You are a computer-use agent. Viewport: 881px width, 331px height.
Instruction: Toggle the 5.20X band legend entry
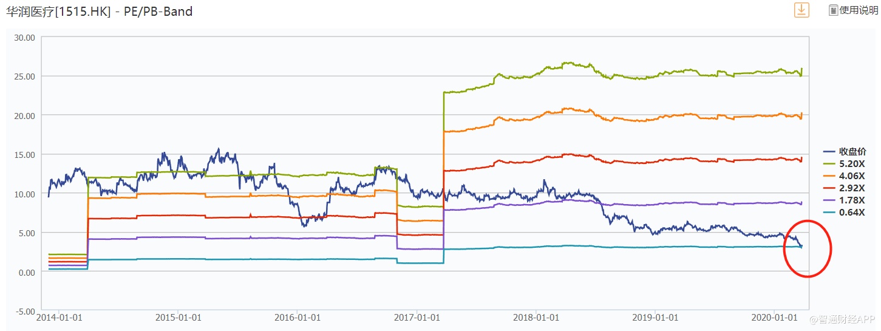coord(852,163)
